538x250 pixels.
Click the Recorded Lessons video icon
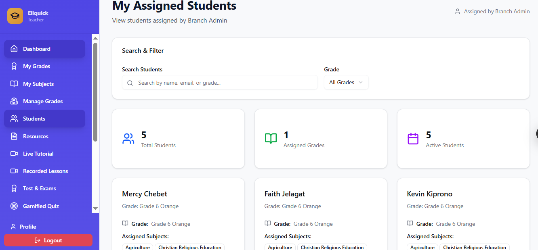pos(14,171)
